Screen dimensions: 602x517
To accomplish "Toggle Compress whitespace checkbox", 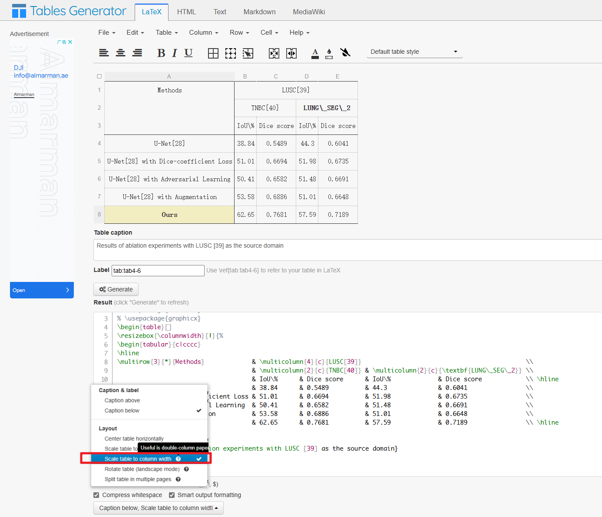I will click(96, 495).
